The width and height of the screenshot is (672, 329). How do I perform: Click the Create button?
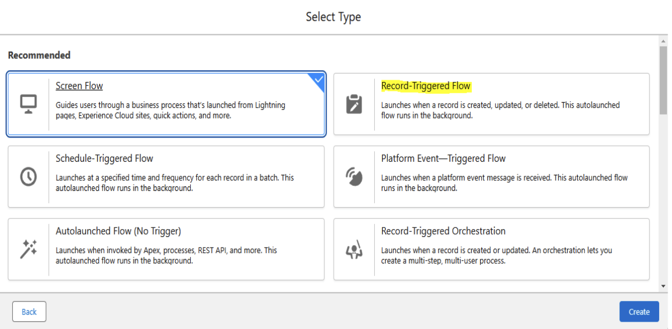tap(639, 312)
